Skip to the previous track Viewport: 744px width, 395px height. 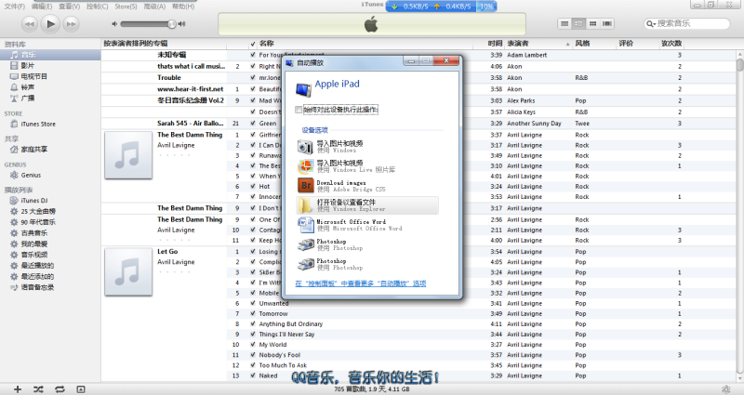tap(30, 24)
